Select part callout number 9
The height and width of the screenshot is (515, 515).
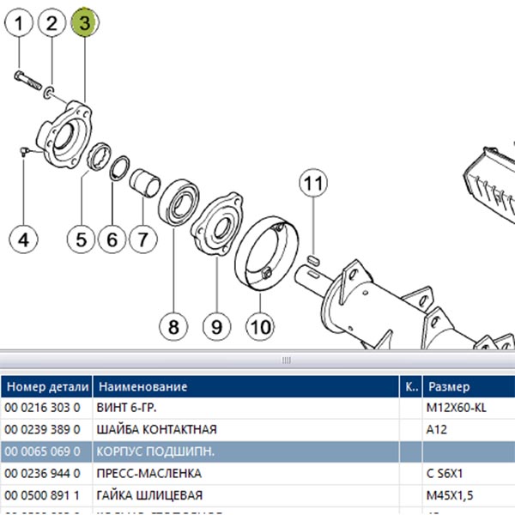coord(217,327)
